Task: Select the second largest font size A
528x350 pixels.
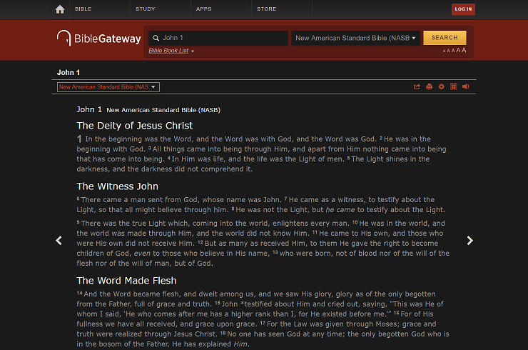Action: pyautogui.click(x=458, y=50)
